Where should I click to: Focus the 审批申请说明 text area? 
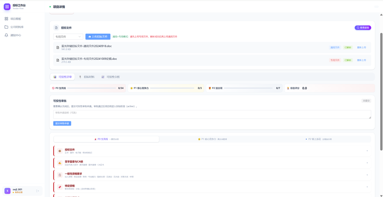coord(212,114)
